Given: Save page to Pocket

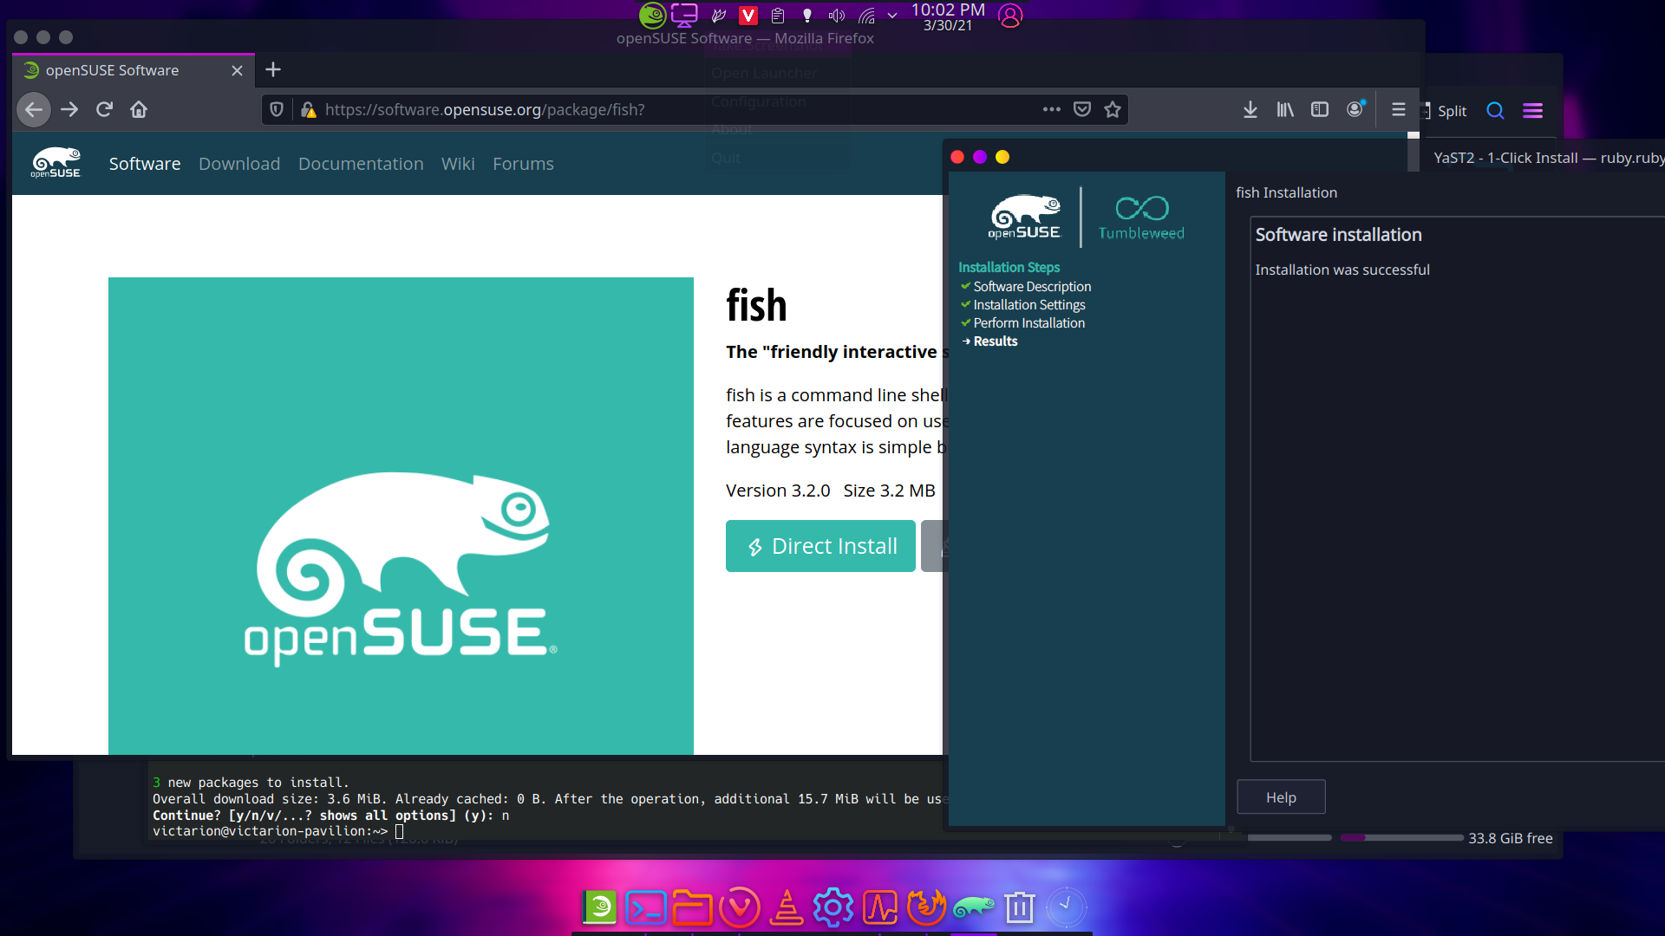Looking at the screenshot, I should click(x=1082, y=109).
